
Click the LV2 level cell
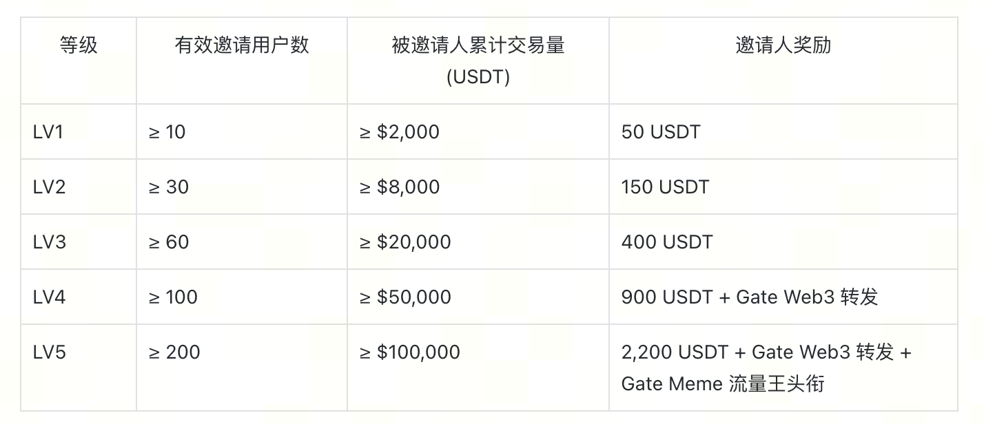(x=49, y=187)
